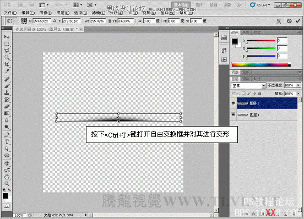Viewport: 304px width, 219px height.
Task: Open the collapsed History panel icon
Action: 224,51
